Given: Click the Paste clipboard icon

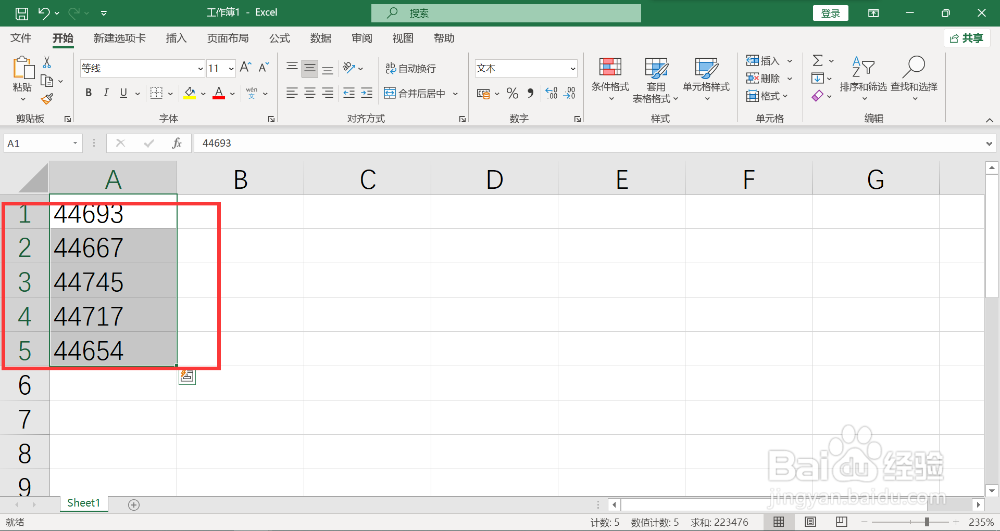Looking at the screenshot, I should [23, 68].
